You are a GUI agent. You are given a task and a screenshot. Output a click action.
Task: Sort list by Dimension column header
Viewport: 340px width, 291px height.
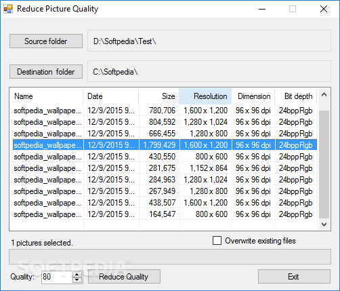[x=253, y=96]
